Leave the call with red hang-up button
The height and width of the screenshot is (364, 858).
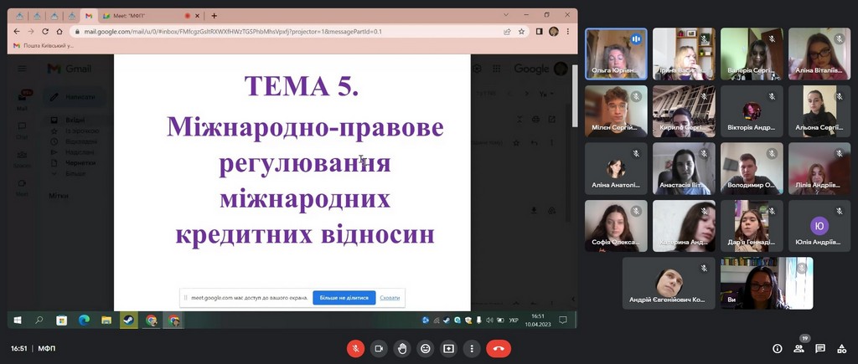coord(499,348)
